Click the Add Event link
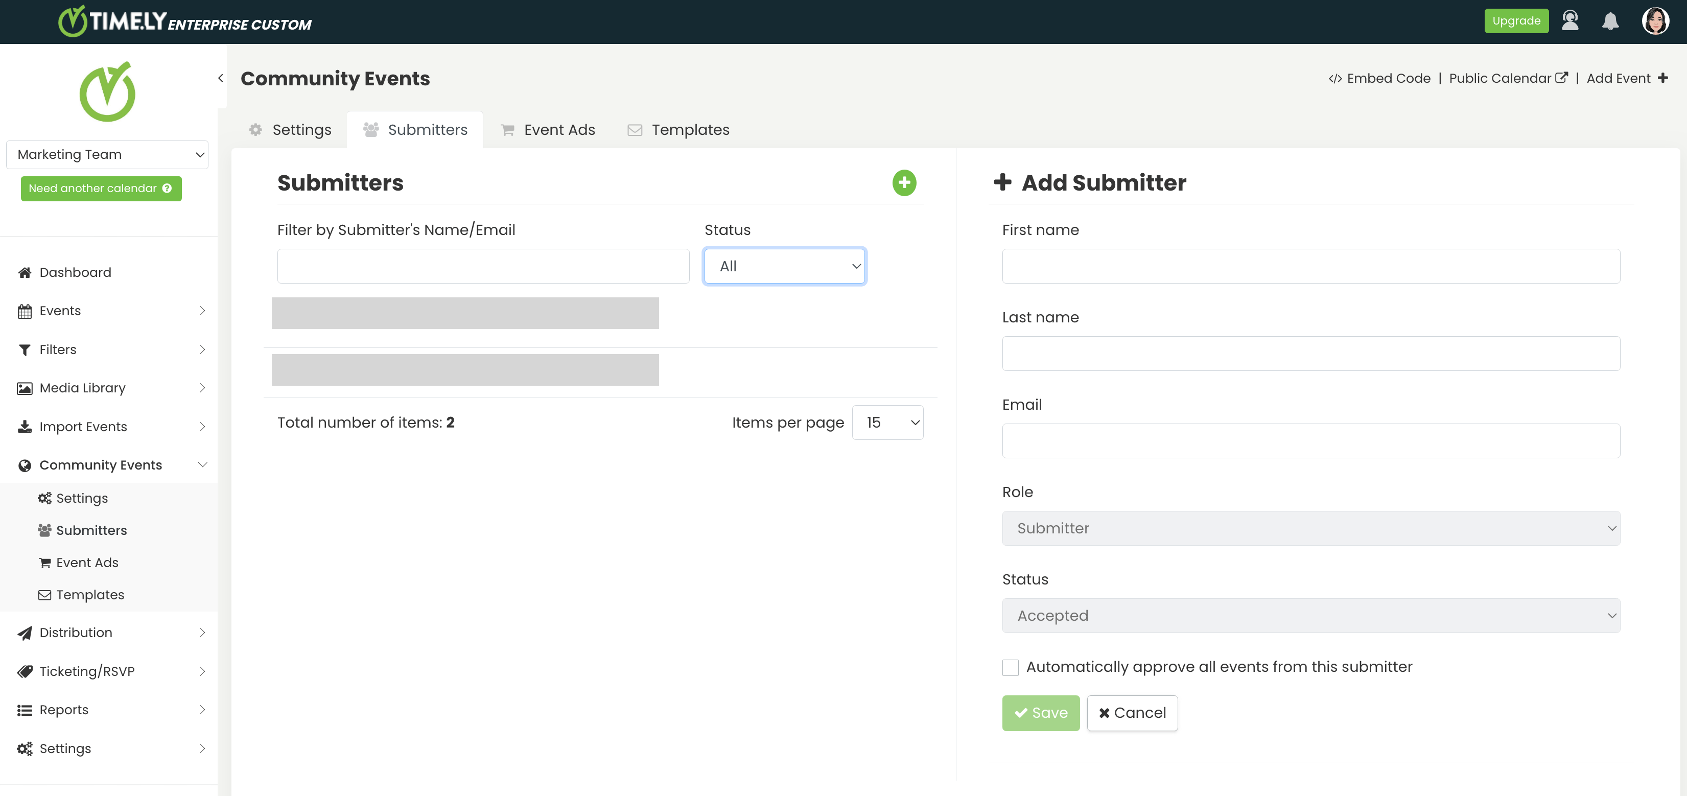Viewport: 1687px width, 796px height. coord(1627,79)
